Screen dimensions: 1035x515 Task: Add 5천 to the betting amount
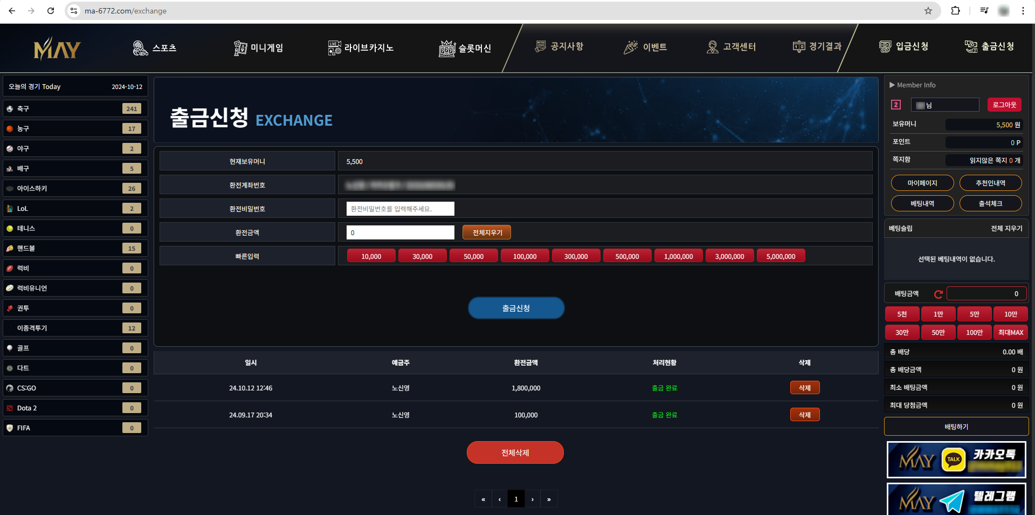tap(902, 314)
